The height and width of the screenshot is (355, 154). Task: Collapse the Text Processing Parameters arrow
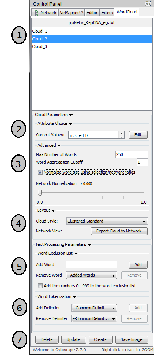pyautogui.click(x=90, y=245)
